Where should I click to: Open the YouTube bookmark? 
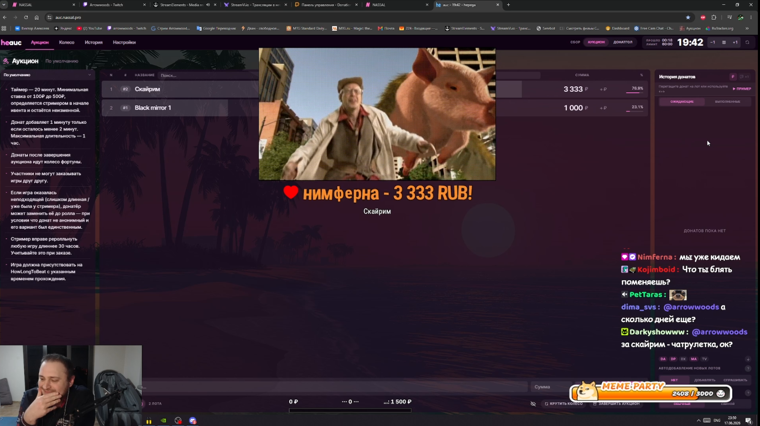[x=90, y=28]
